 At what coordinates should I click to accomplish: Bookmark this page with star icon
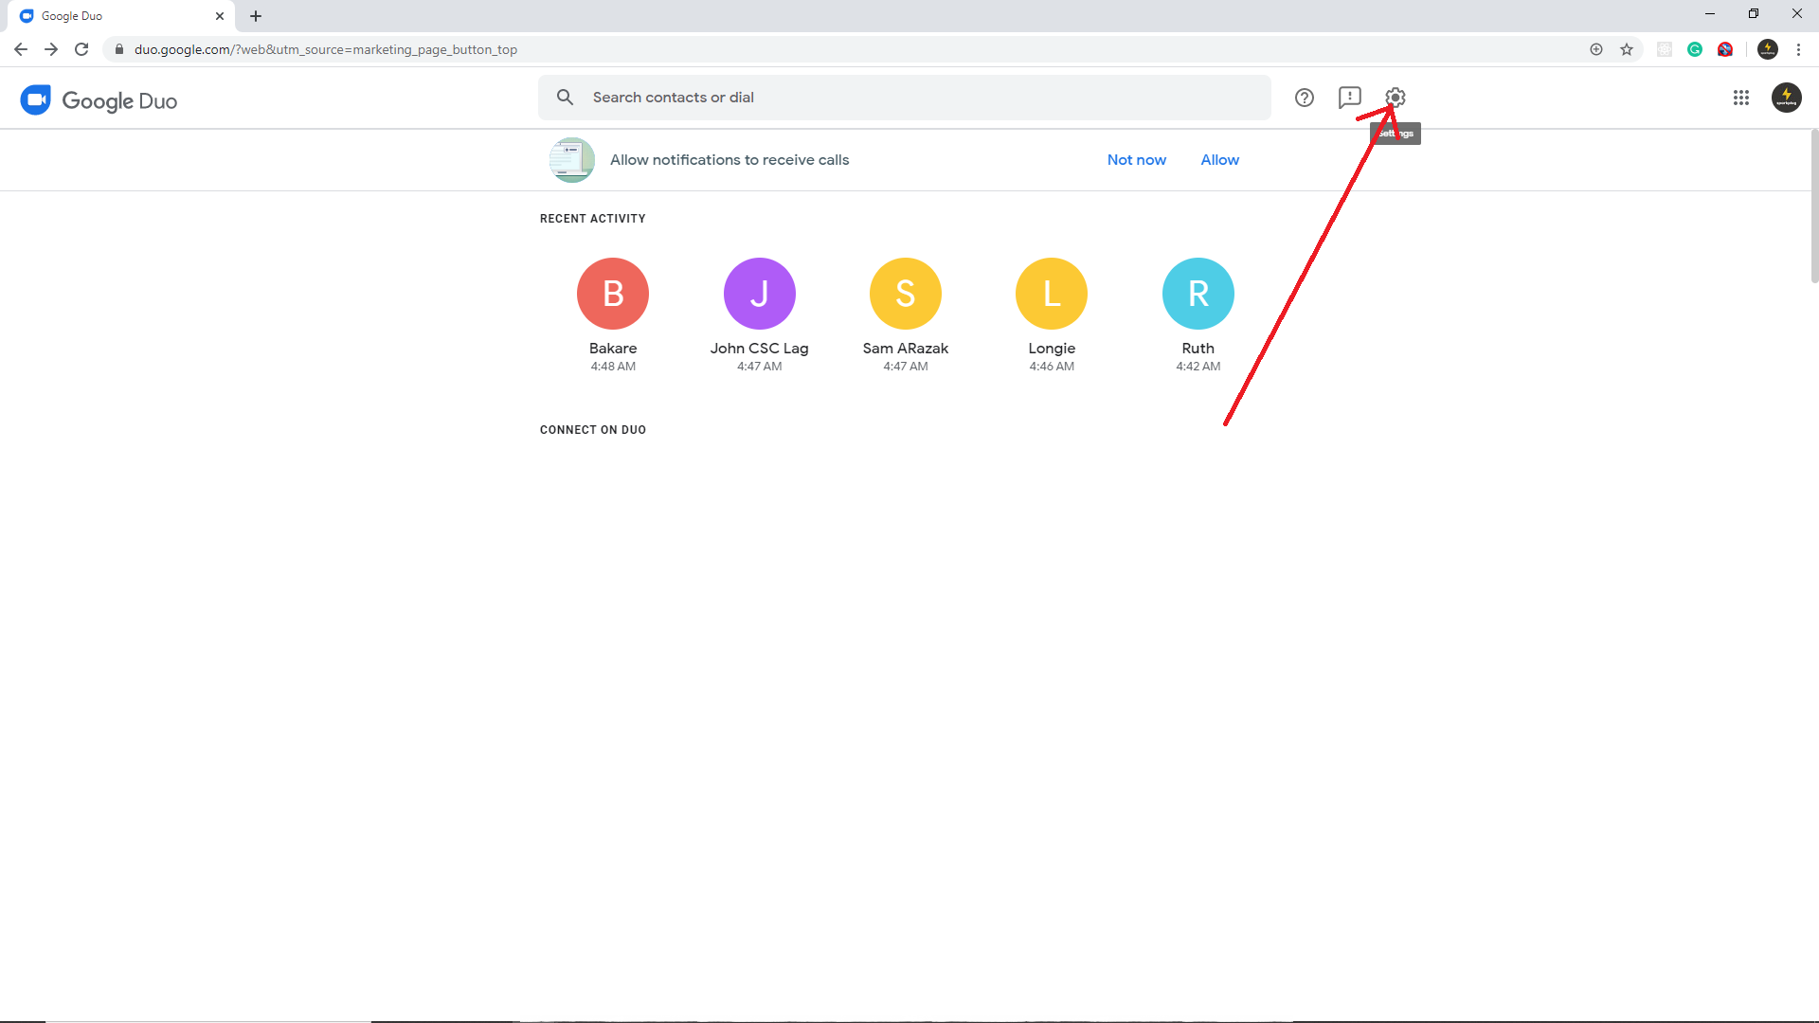click(1627, 49)
